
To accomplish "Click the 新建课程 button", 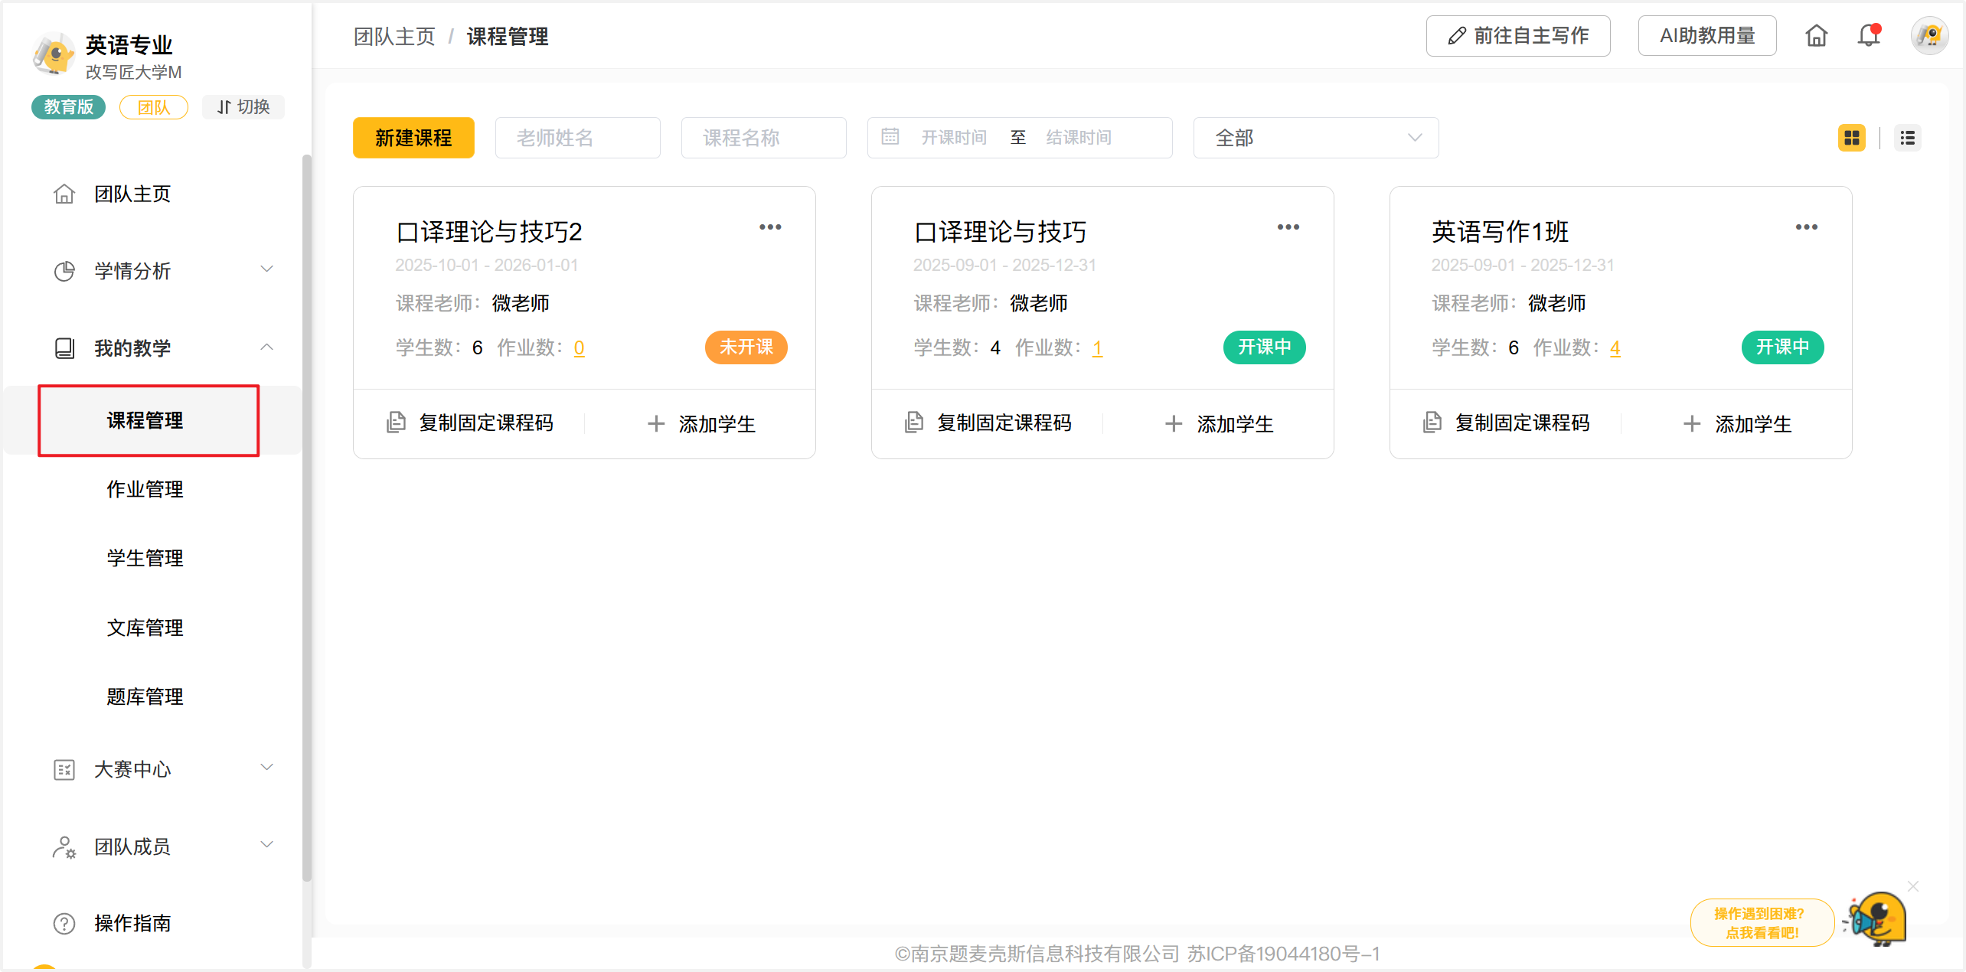I will [413, 138].
